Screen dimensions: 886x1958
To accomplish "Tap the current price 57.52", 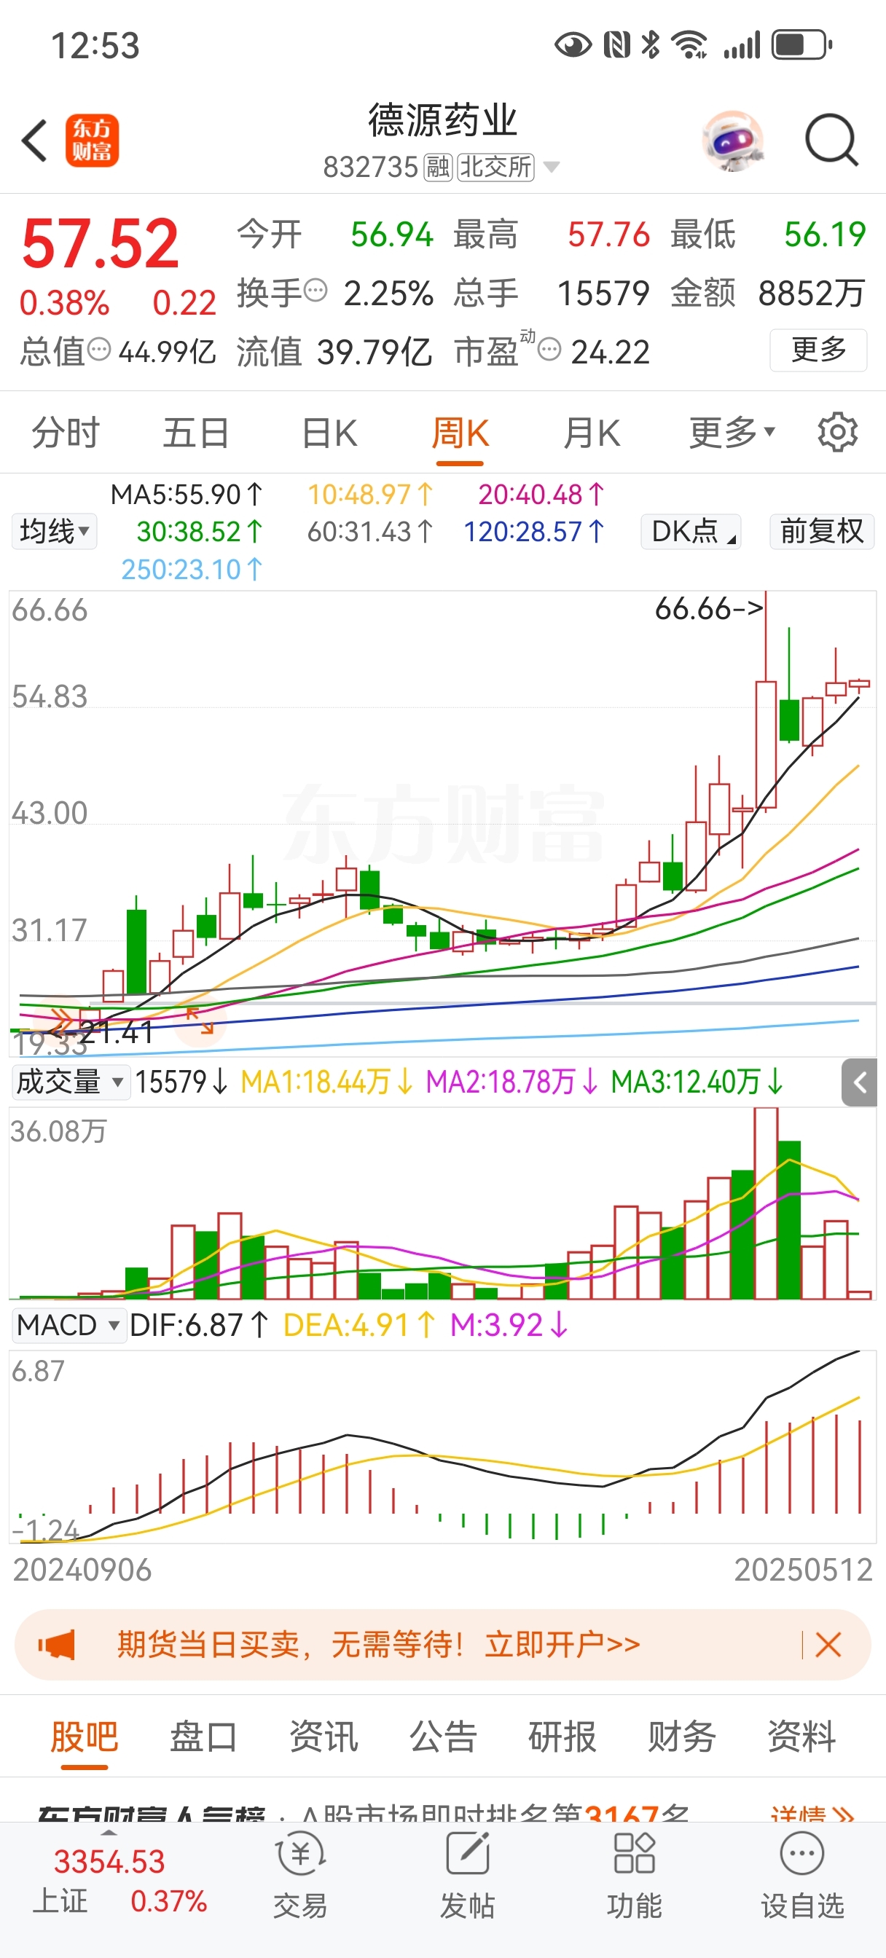I will coord(101,243).
